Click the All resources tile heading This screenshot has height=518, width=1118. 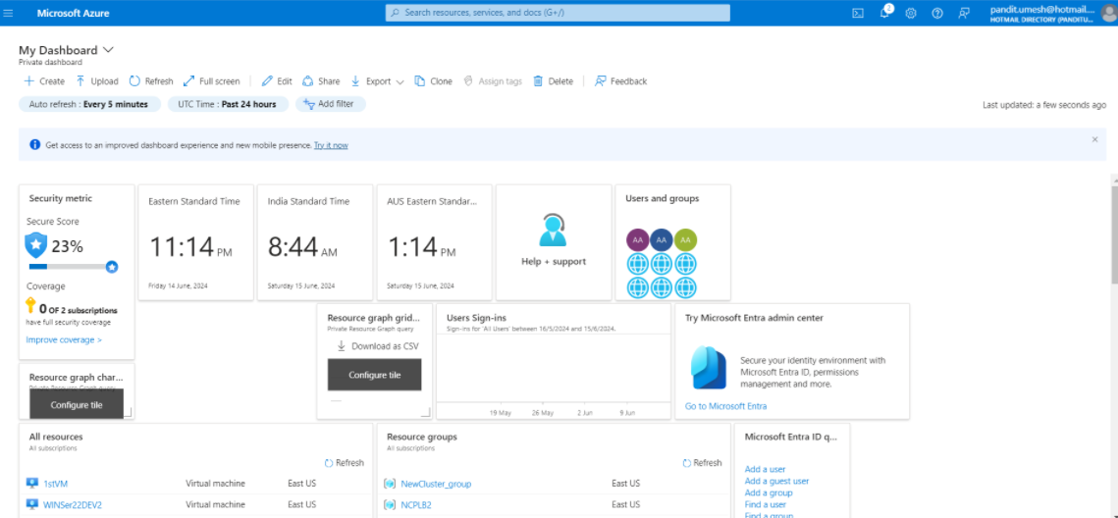pyautogui.click(x=56, y=437)
